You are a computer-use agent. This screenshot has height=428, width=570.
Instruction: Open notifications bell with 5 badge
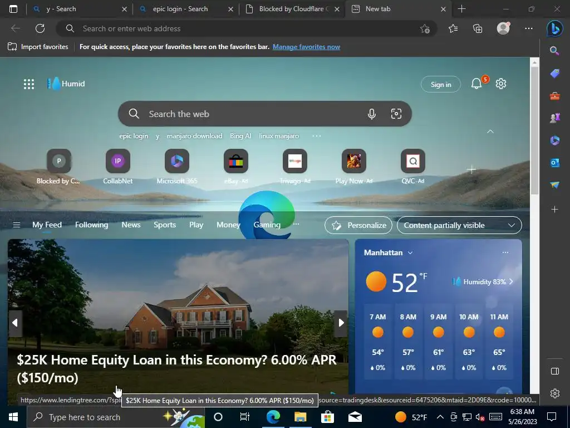pos(477,84)
